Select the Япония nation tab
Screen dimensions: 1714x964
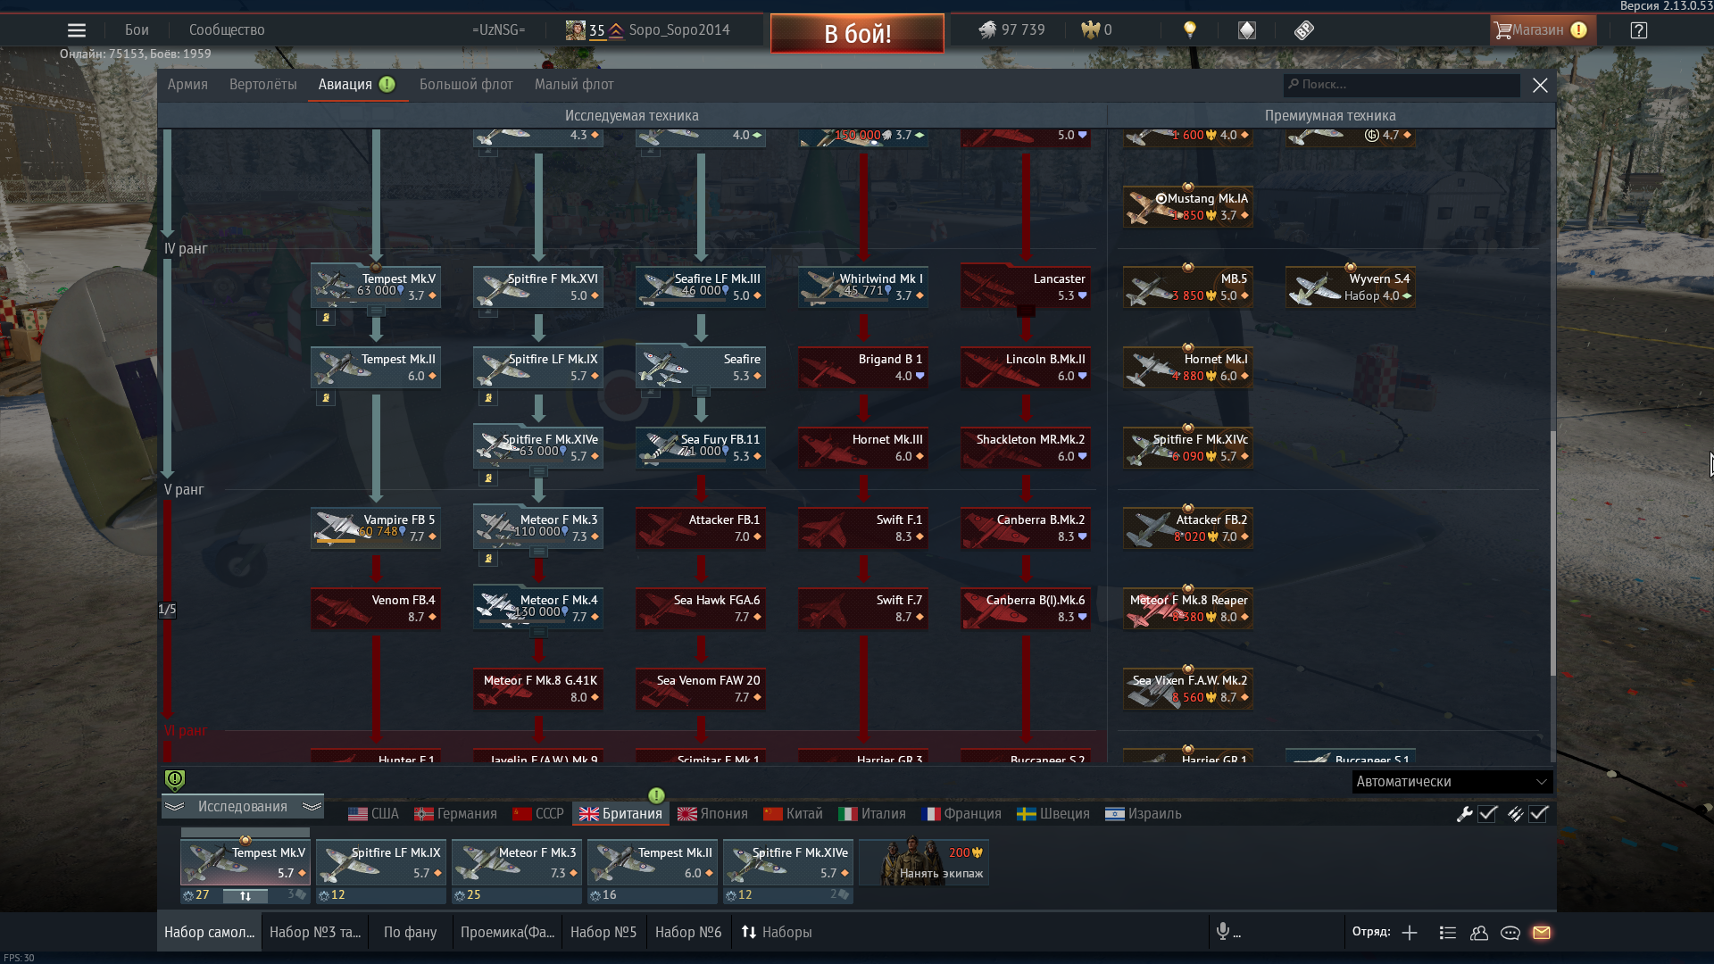tap(712, 814)
